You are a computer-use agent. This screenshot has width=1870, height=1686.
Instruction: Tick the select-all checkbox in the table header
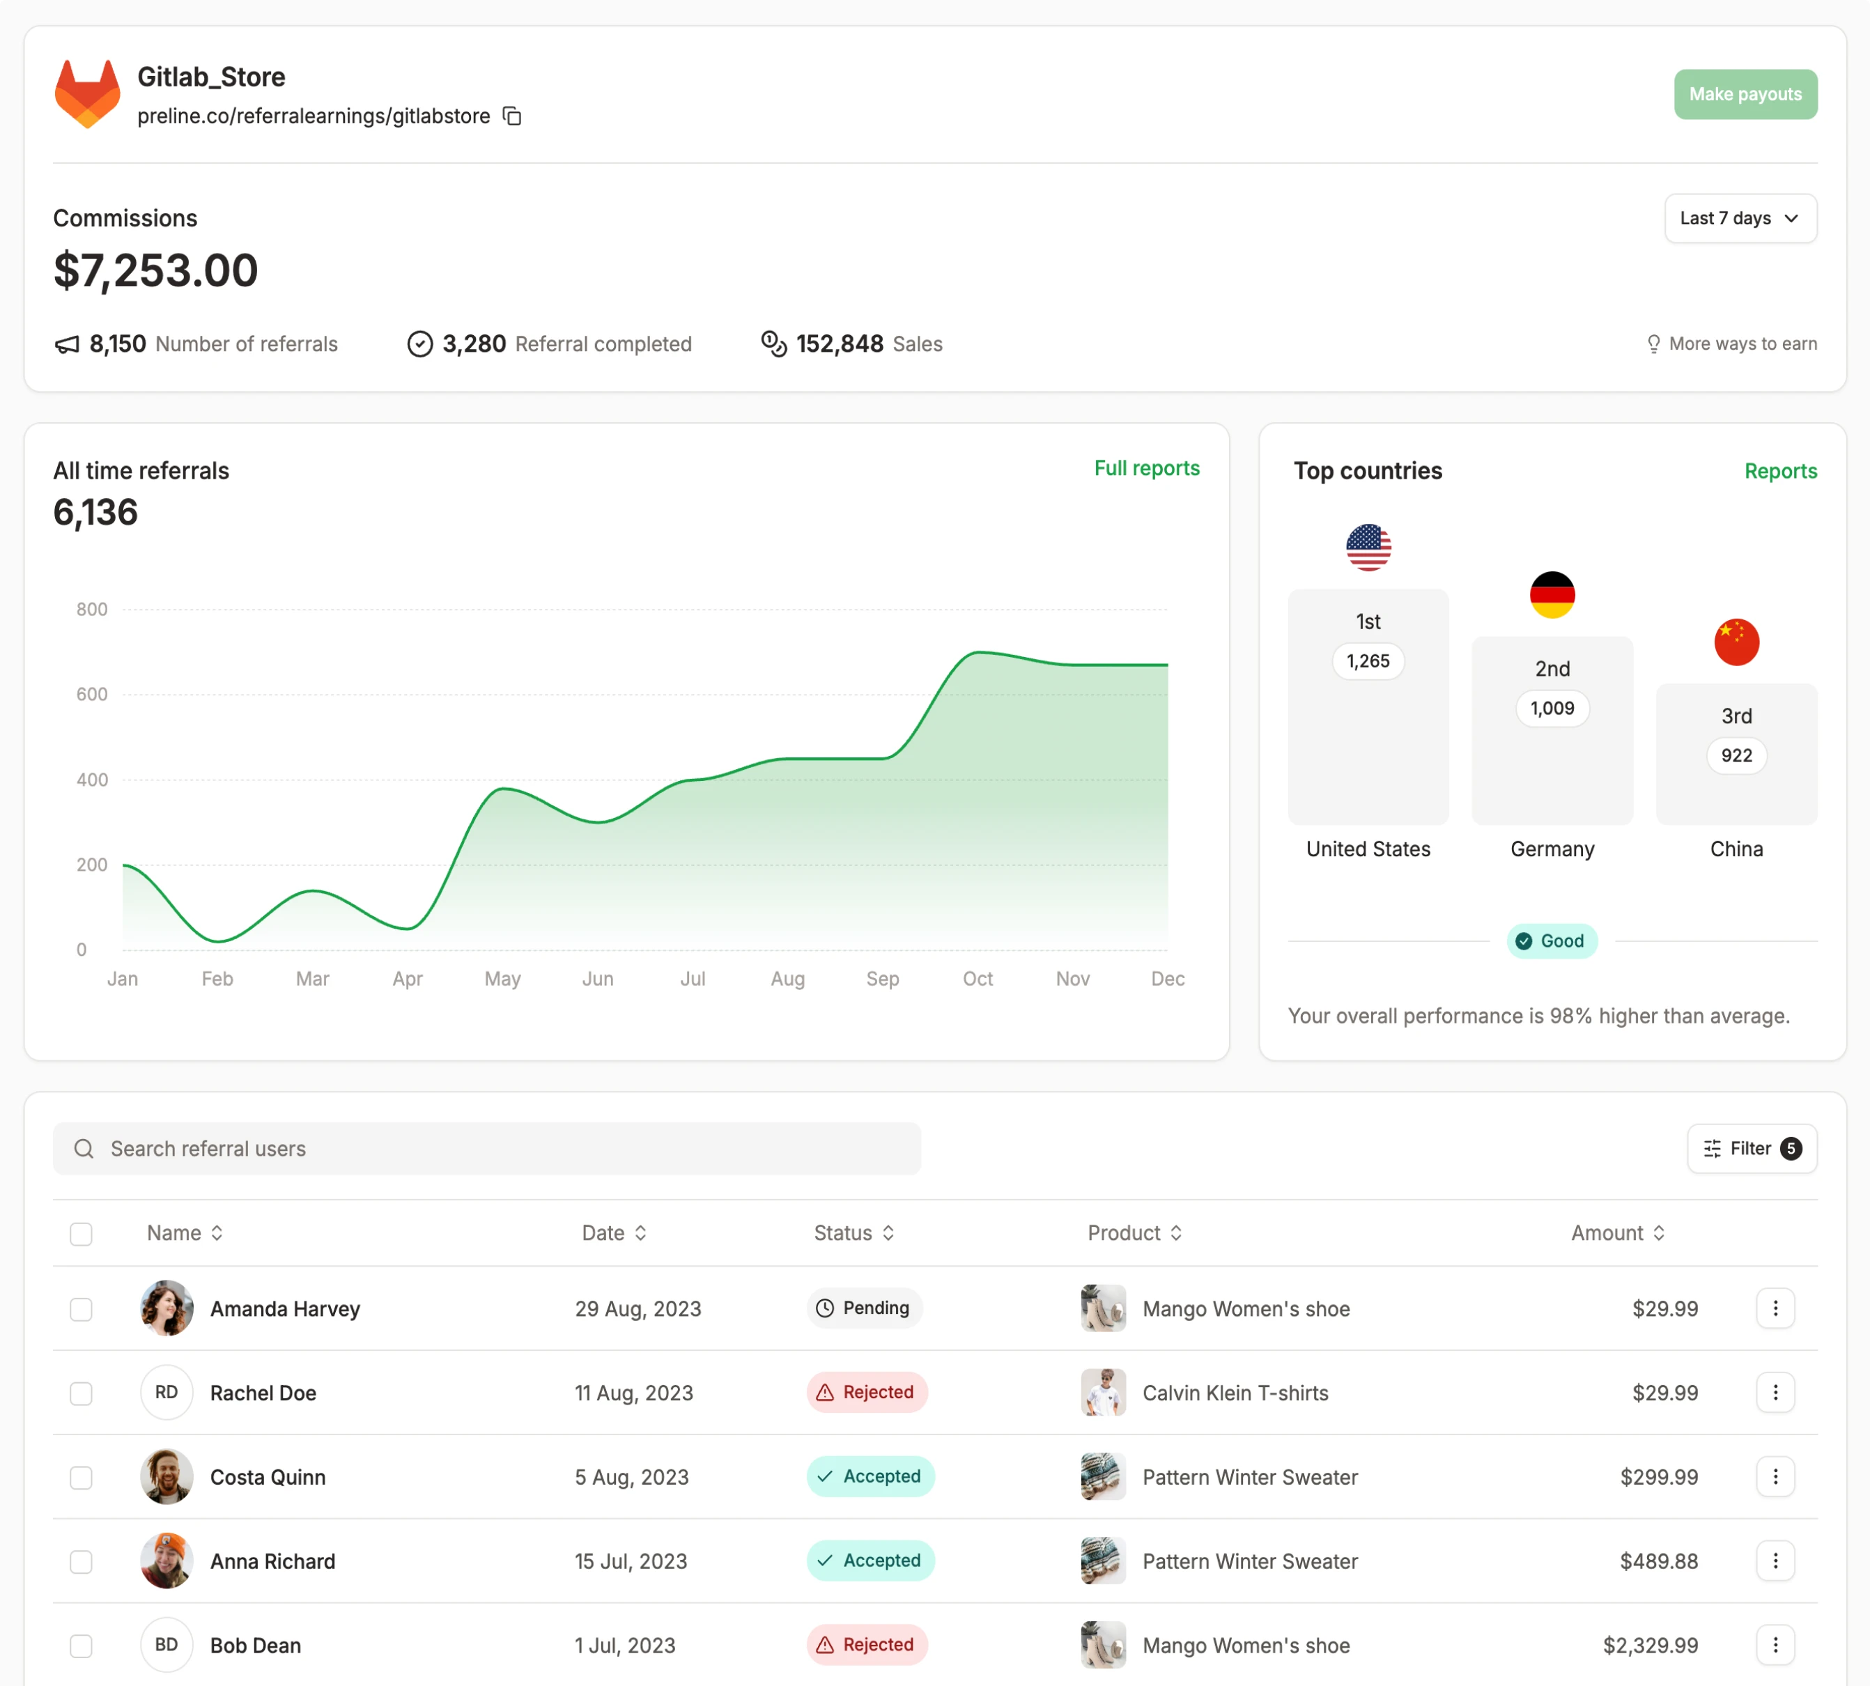[82, 1234]
